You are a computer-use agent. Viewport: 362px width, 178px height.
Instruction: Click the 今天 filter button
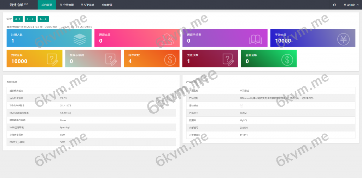(x=18, y=19)
